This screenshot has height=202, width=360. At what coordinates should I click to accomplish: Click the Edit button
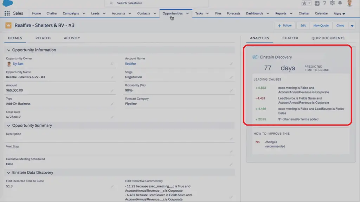(x=303, y=26)
